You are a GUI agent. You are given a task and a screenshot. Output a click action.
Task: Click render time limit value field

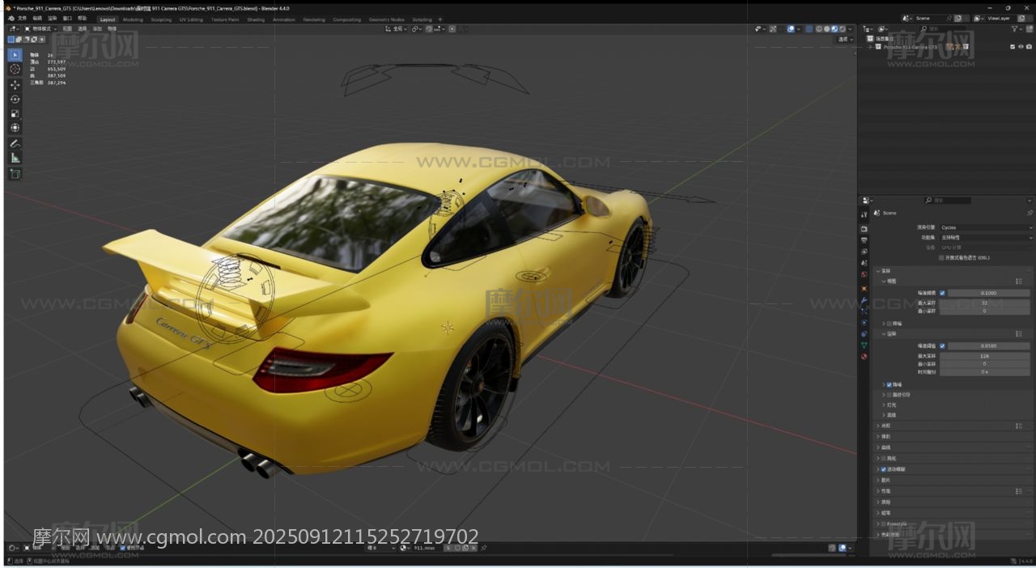[x=984, y=372]
